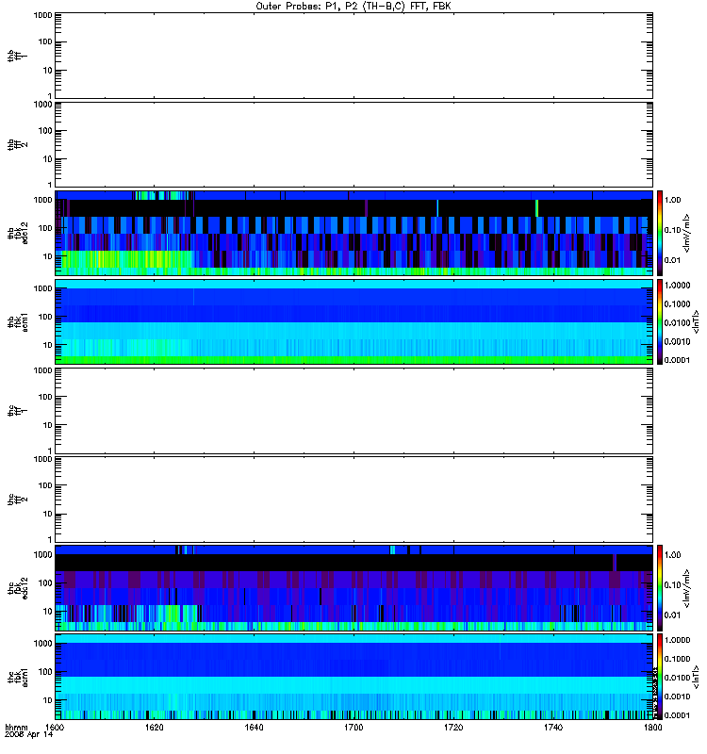Click the '<|nT|>' unit label beside thb scm1

point(696,321)
